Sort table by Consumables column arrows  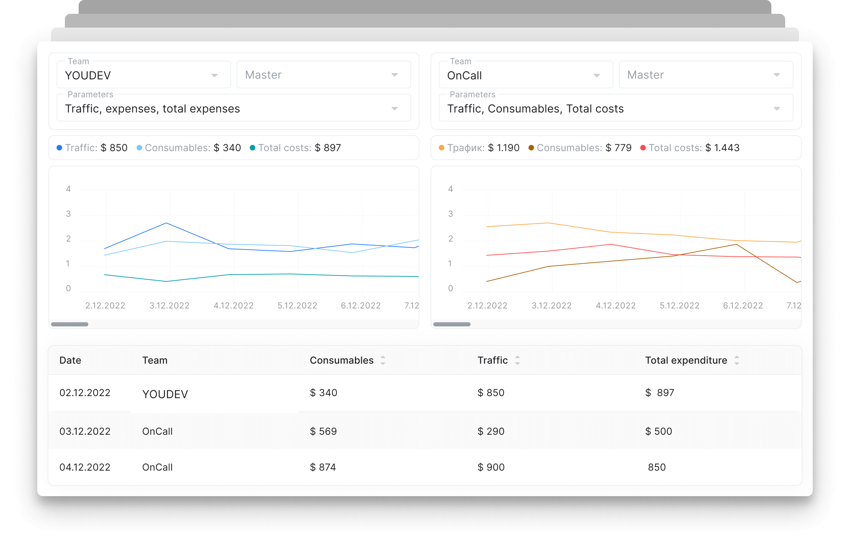(383, 360)
